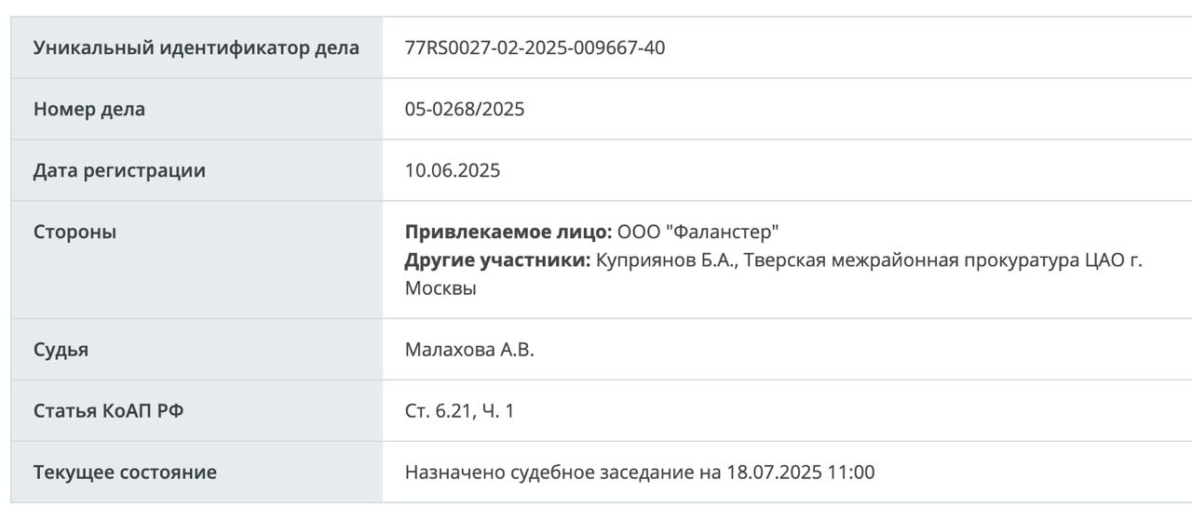Click the word 'Москвы' on the wrapped line

[x=440, y=288]
